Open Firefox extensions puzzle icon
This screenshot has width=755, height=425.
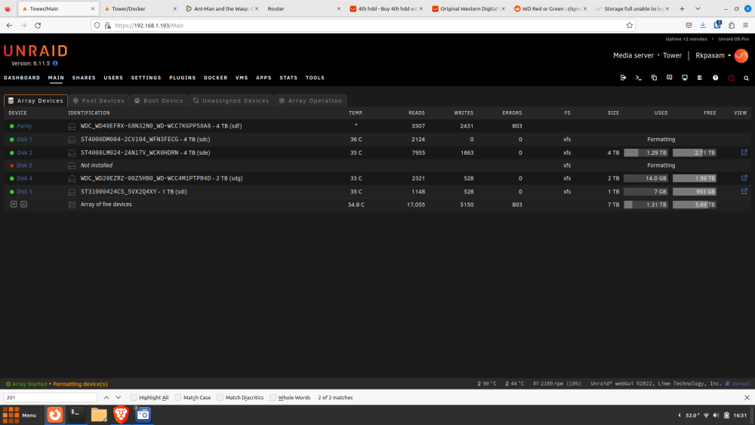pos(732,26)
